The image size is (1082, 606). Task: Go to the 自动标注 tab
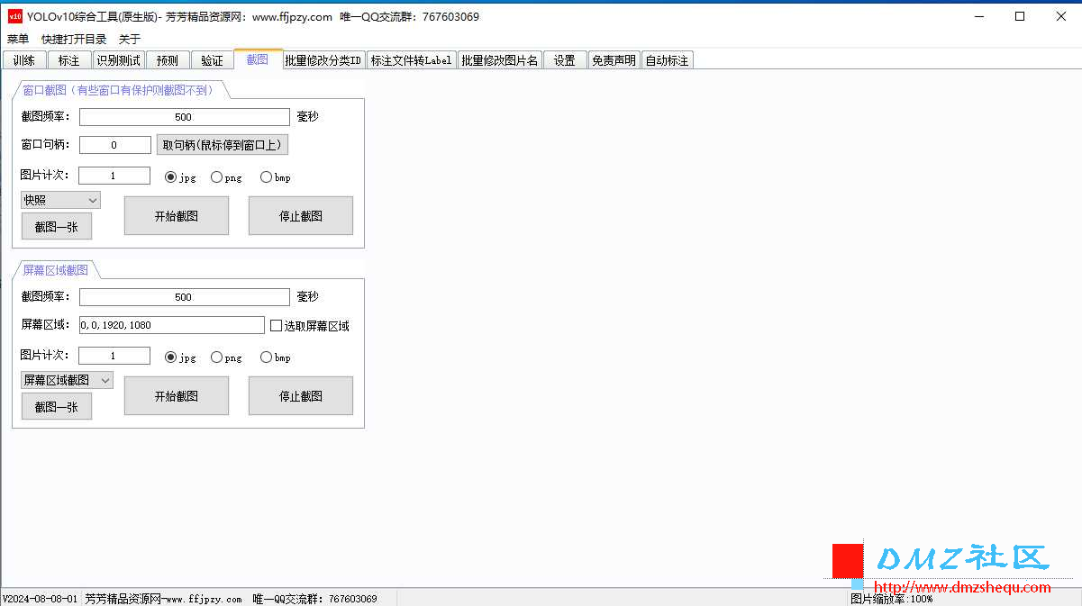(667, 60)
